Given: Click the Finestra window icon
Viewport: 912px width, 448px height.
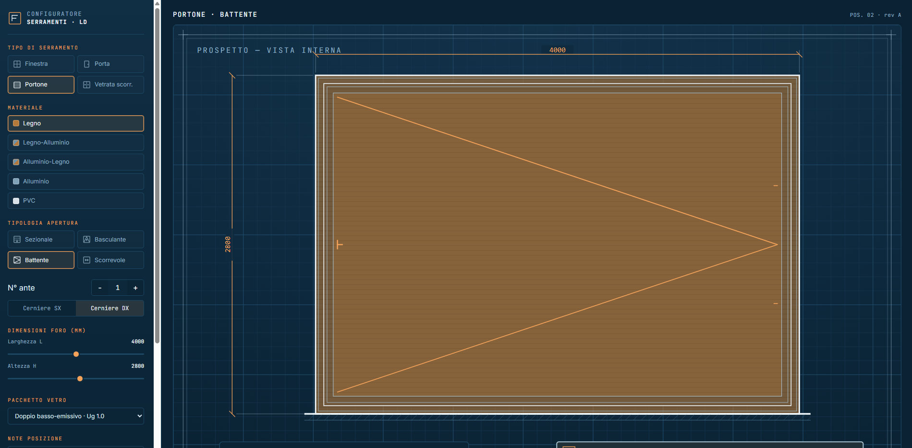Looking at the screenshot, I should (17, 64).
